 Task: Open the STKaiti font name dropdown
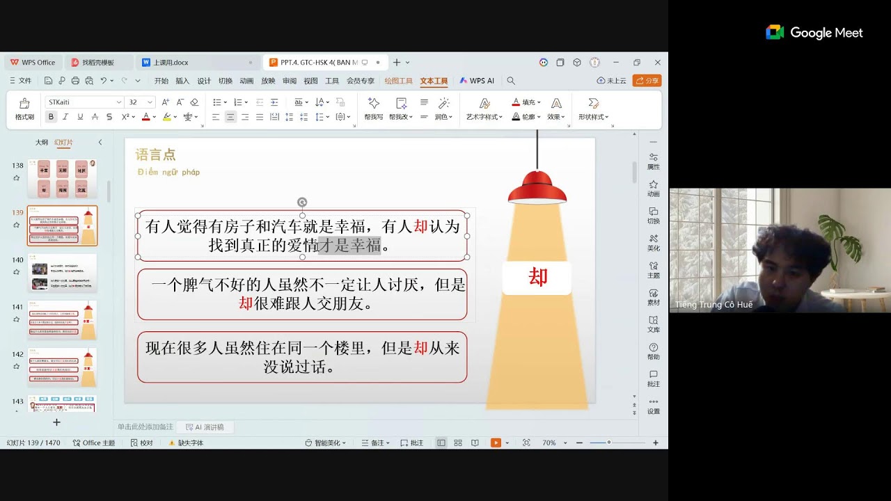119,102
